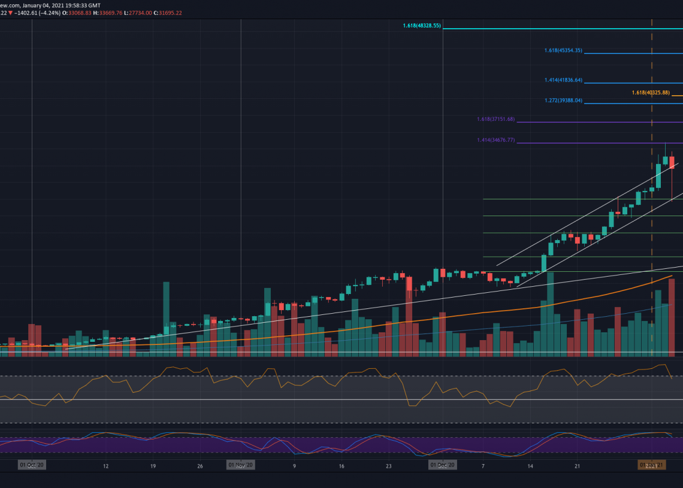This screenshot has height=488, width=683.
Task: Select the 1.618 (45354.35) blue Fibonacci label
Action: click(563, 51)
